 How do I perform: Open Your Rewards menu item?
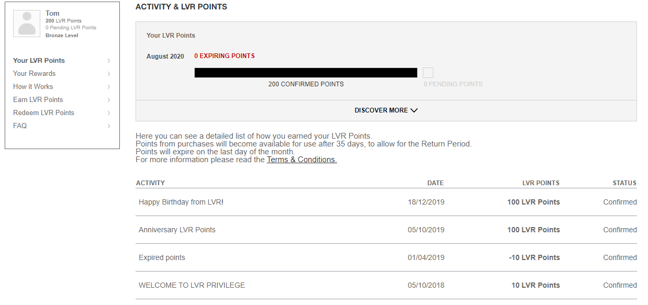click(x=34, y=74)
